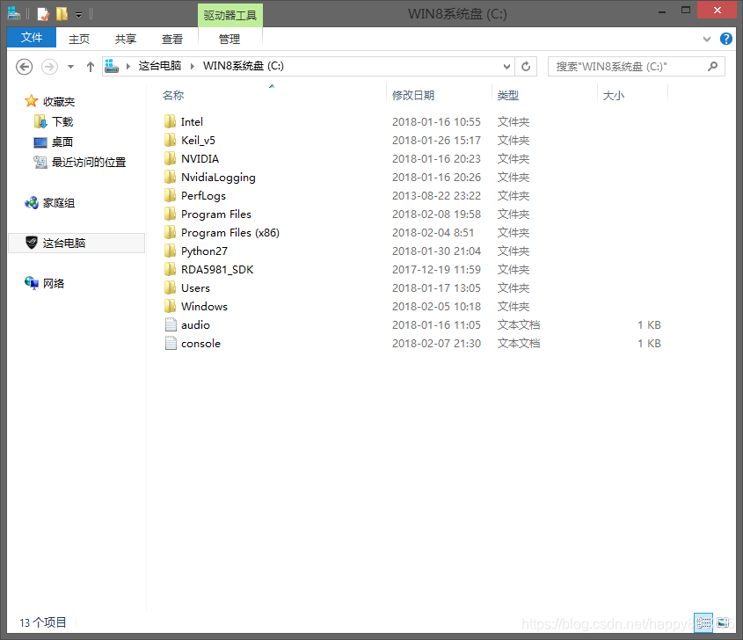This screenshot has height=640, width=743.
Task: Open recent locations dropdown arrow
Action: tap(70, 67)
